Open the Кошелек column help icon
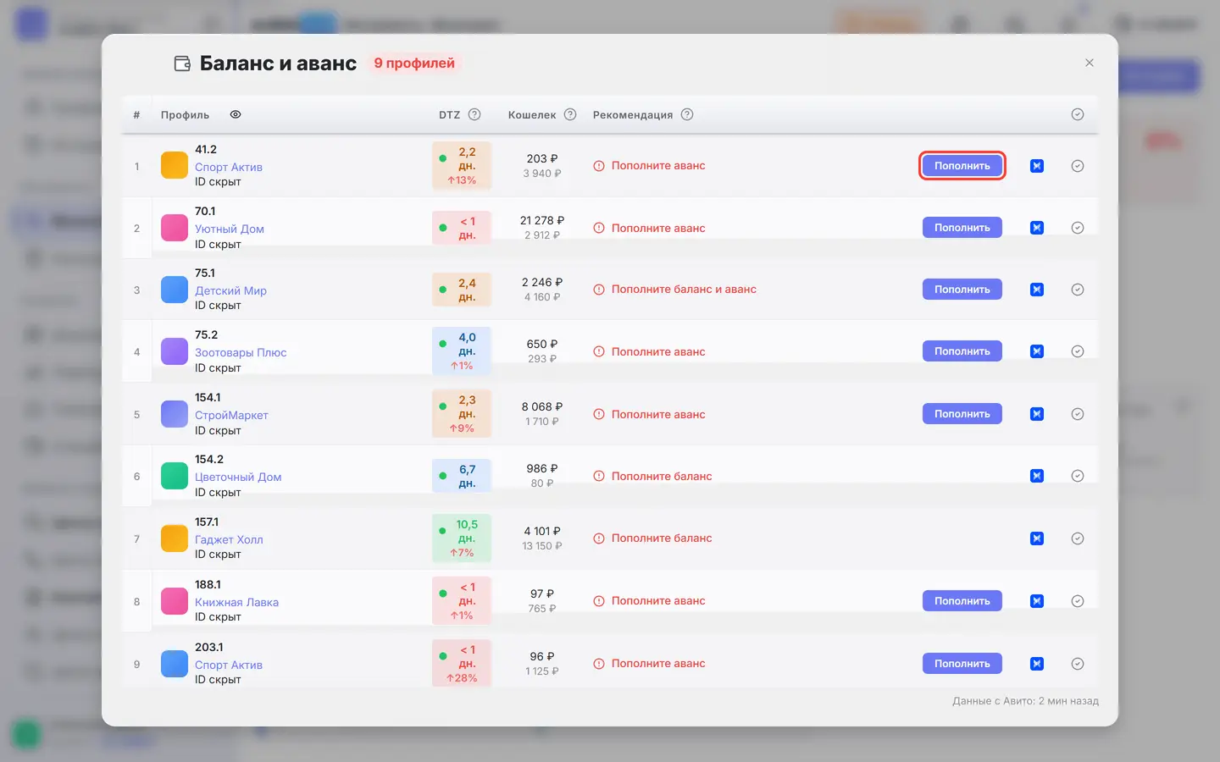 pyautogui.click(x=570, y=114)
